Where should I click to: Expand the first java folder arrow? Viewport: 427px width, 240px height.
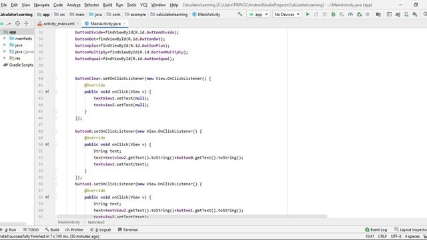(x=5, y=45)
